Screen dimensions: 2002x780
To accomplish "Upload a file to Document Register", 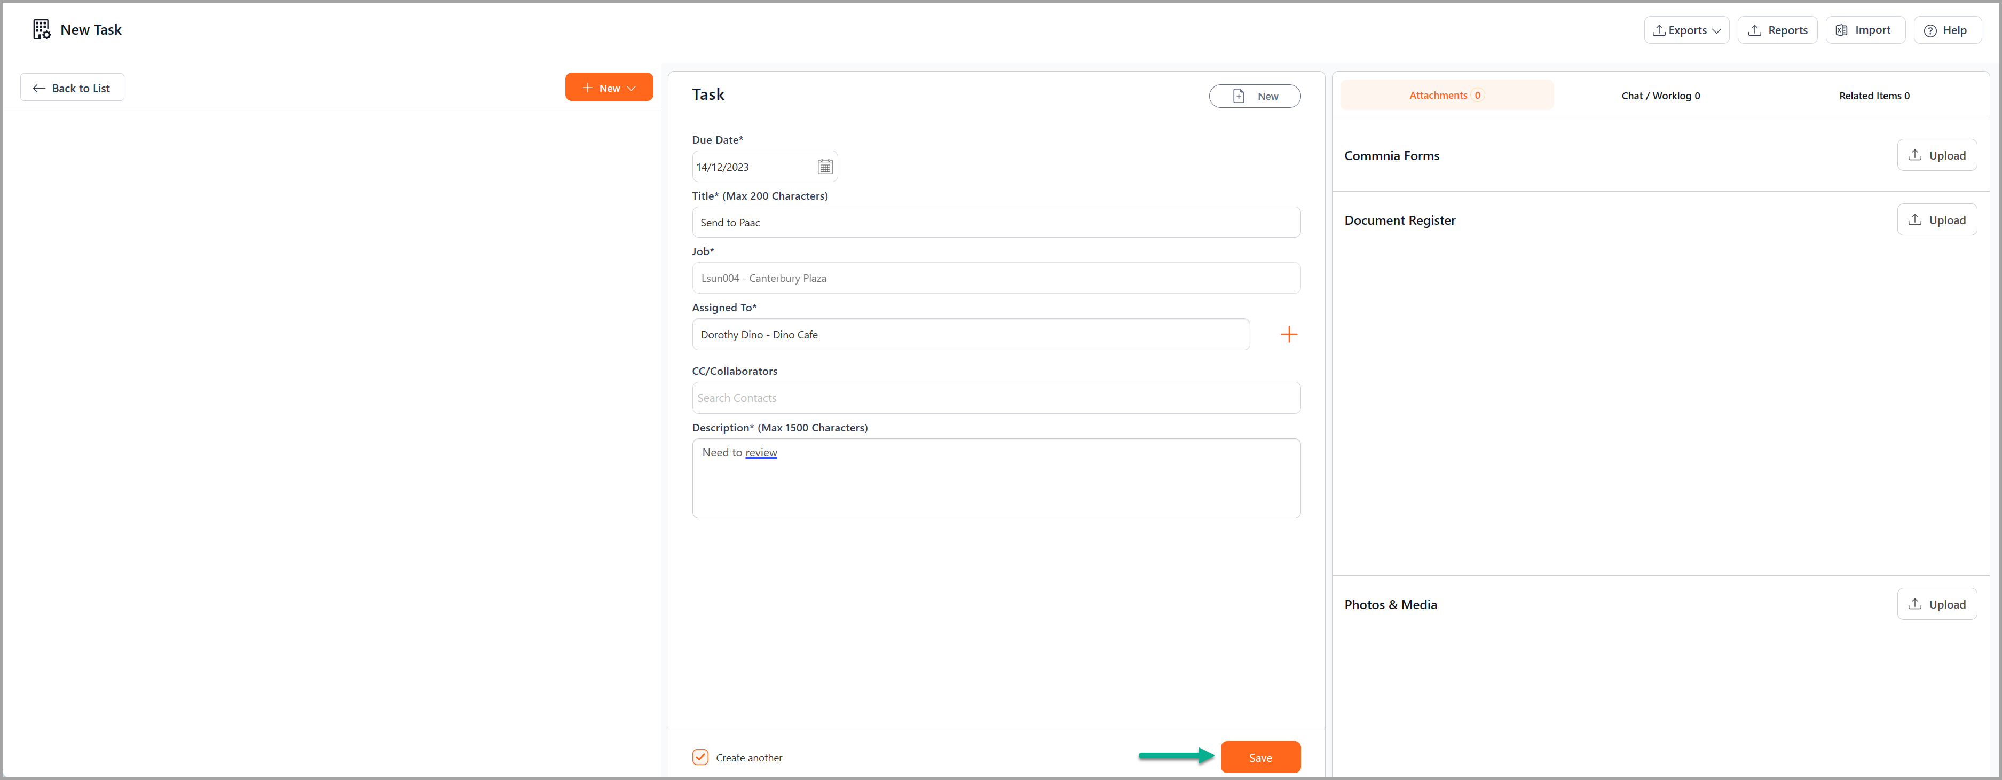I will (1936, 220).
